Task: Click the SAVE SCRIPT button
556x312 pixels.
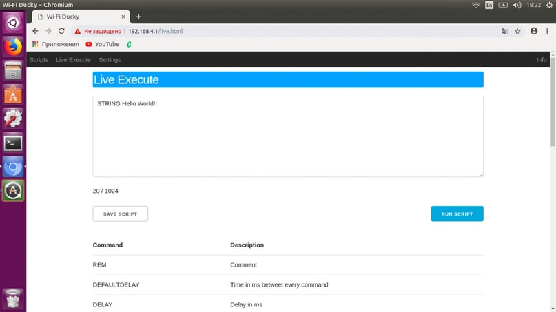Action: click(x=120, y=214)
